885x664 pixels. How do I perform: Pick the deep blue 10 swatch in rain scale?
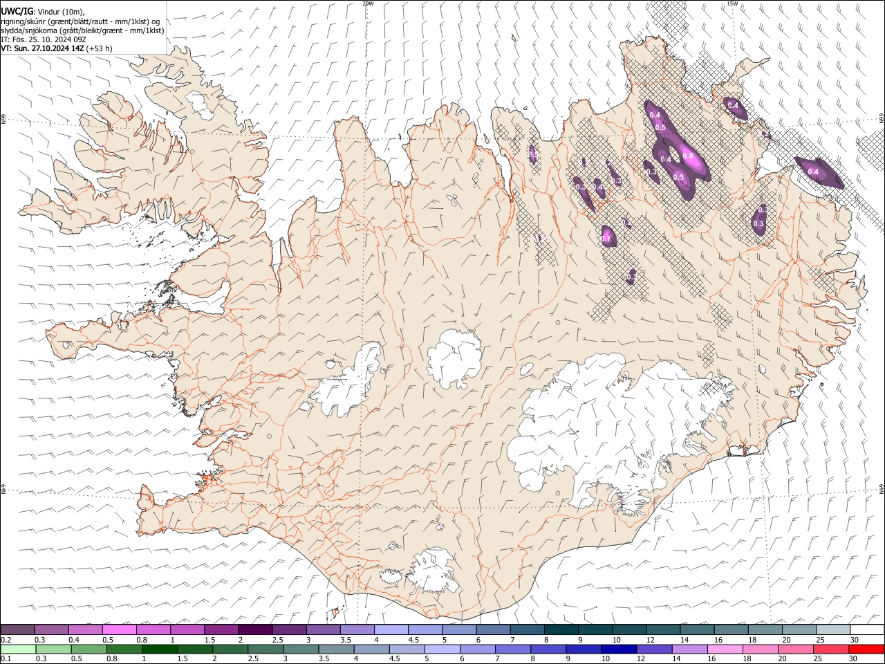(618, 649)
